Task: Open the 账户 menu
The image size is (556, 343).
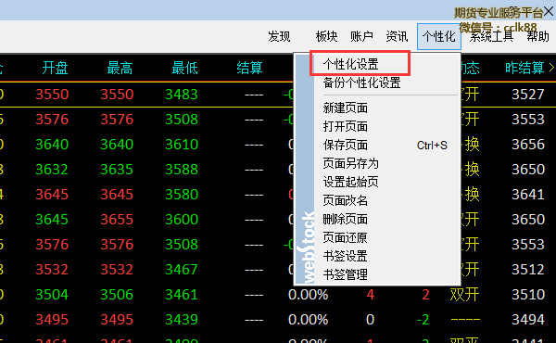Action: 361,36
